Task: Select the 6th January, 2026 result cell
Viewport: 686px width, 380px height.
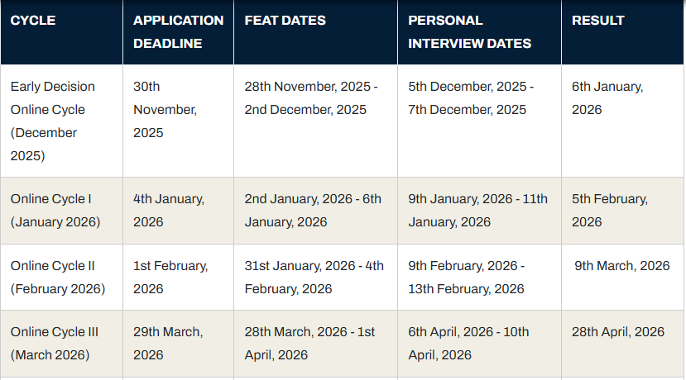Action: (x=607, y=97)
